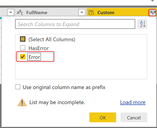157x128 pixels.
Task: Open the filter dropdown left of FullName
Action: point(11,12)
